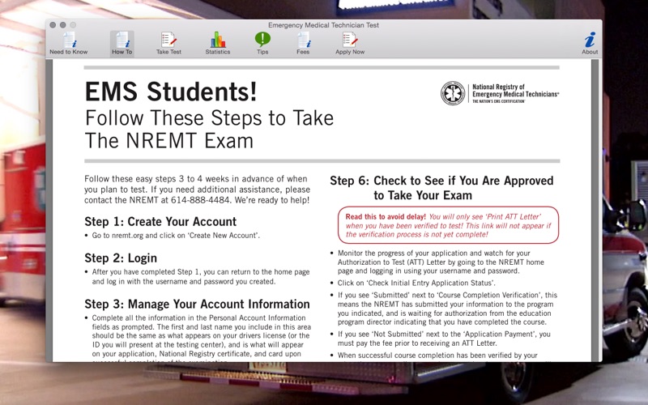Click the window zoom button in title bar

click(73, 25)
